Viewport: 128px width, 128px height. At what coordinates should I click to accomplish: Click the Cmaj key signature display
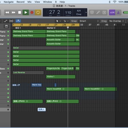tap(79, 14)
